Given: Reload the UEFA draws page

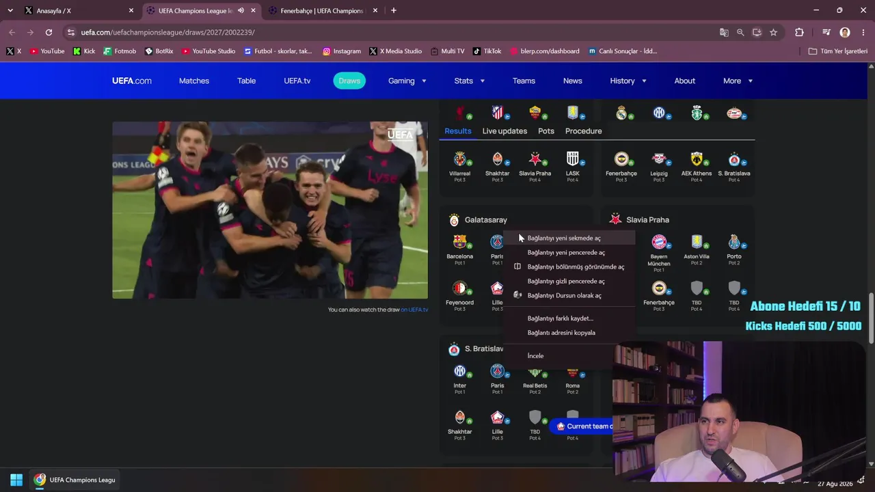Looking at the screenshot, I should (49, 32).
